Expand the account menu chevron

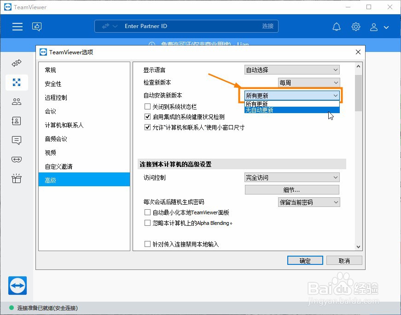coord(386,27)
